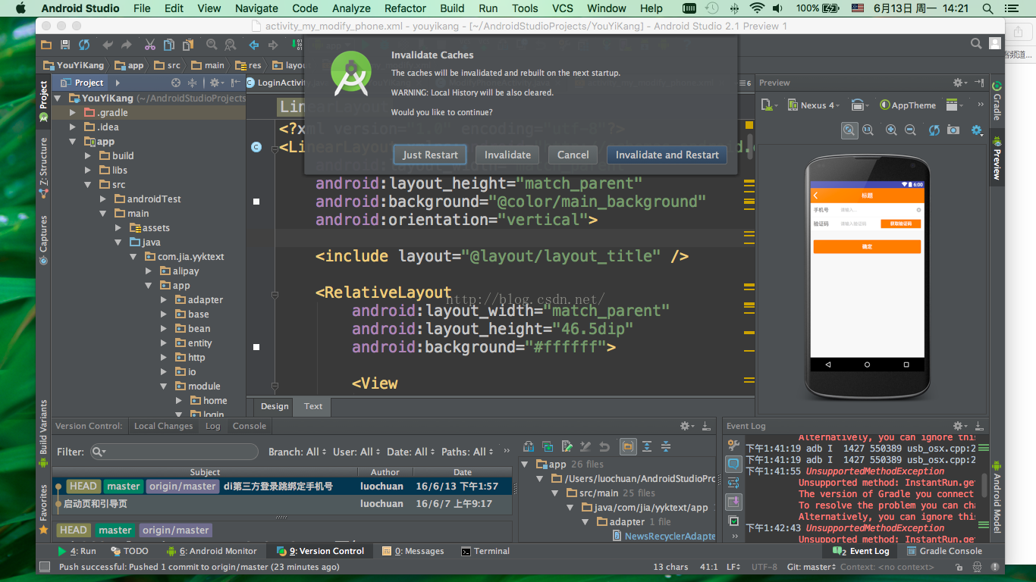This screenshot has width=1036, height=582.
Task: Click the Undo arrow in main toolbar
Action: pyautogui.click(x=108, y=45)
